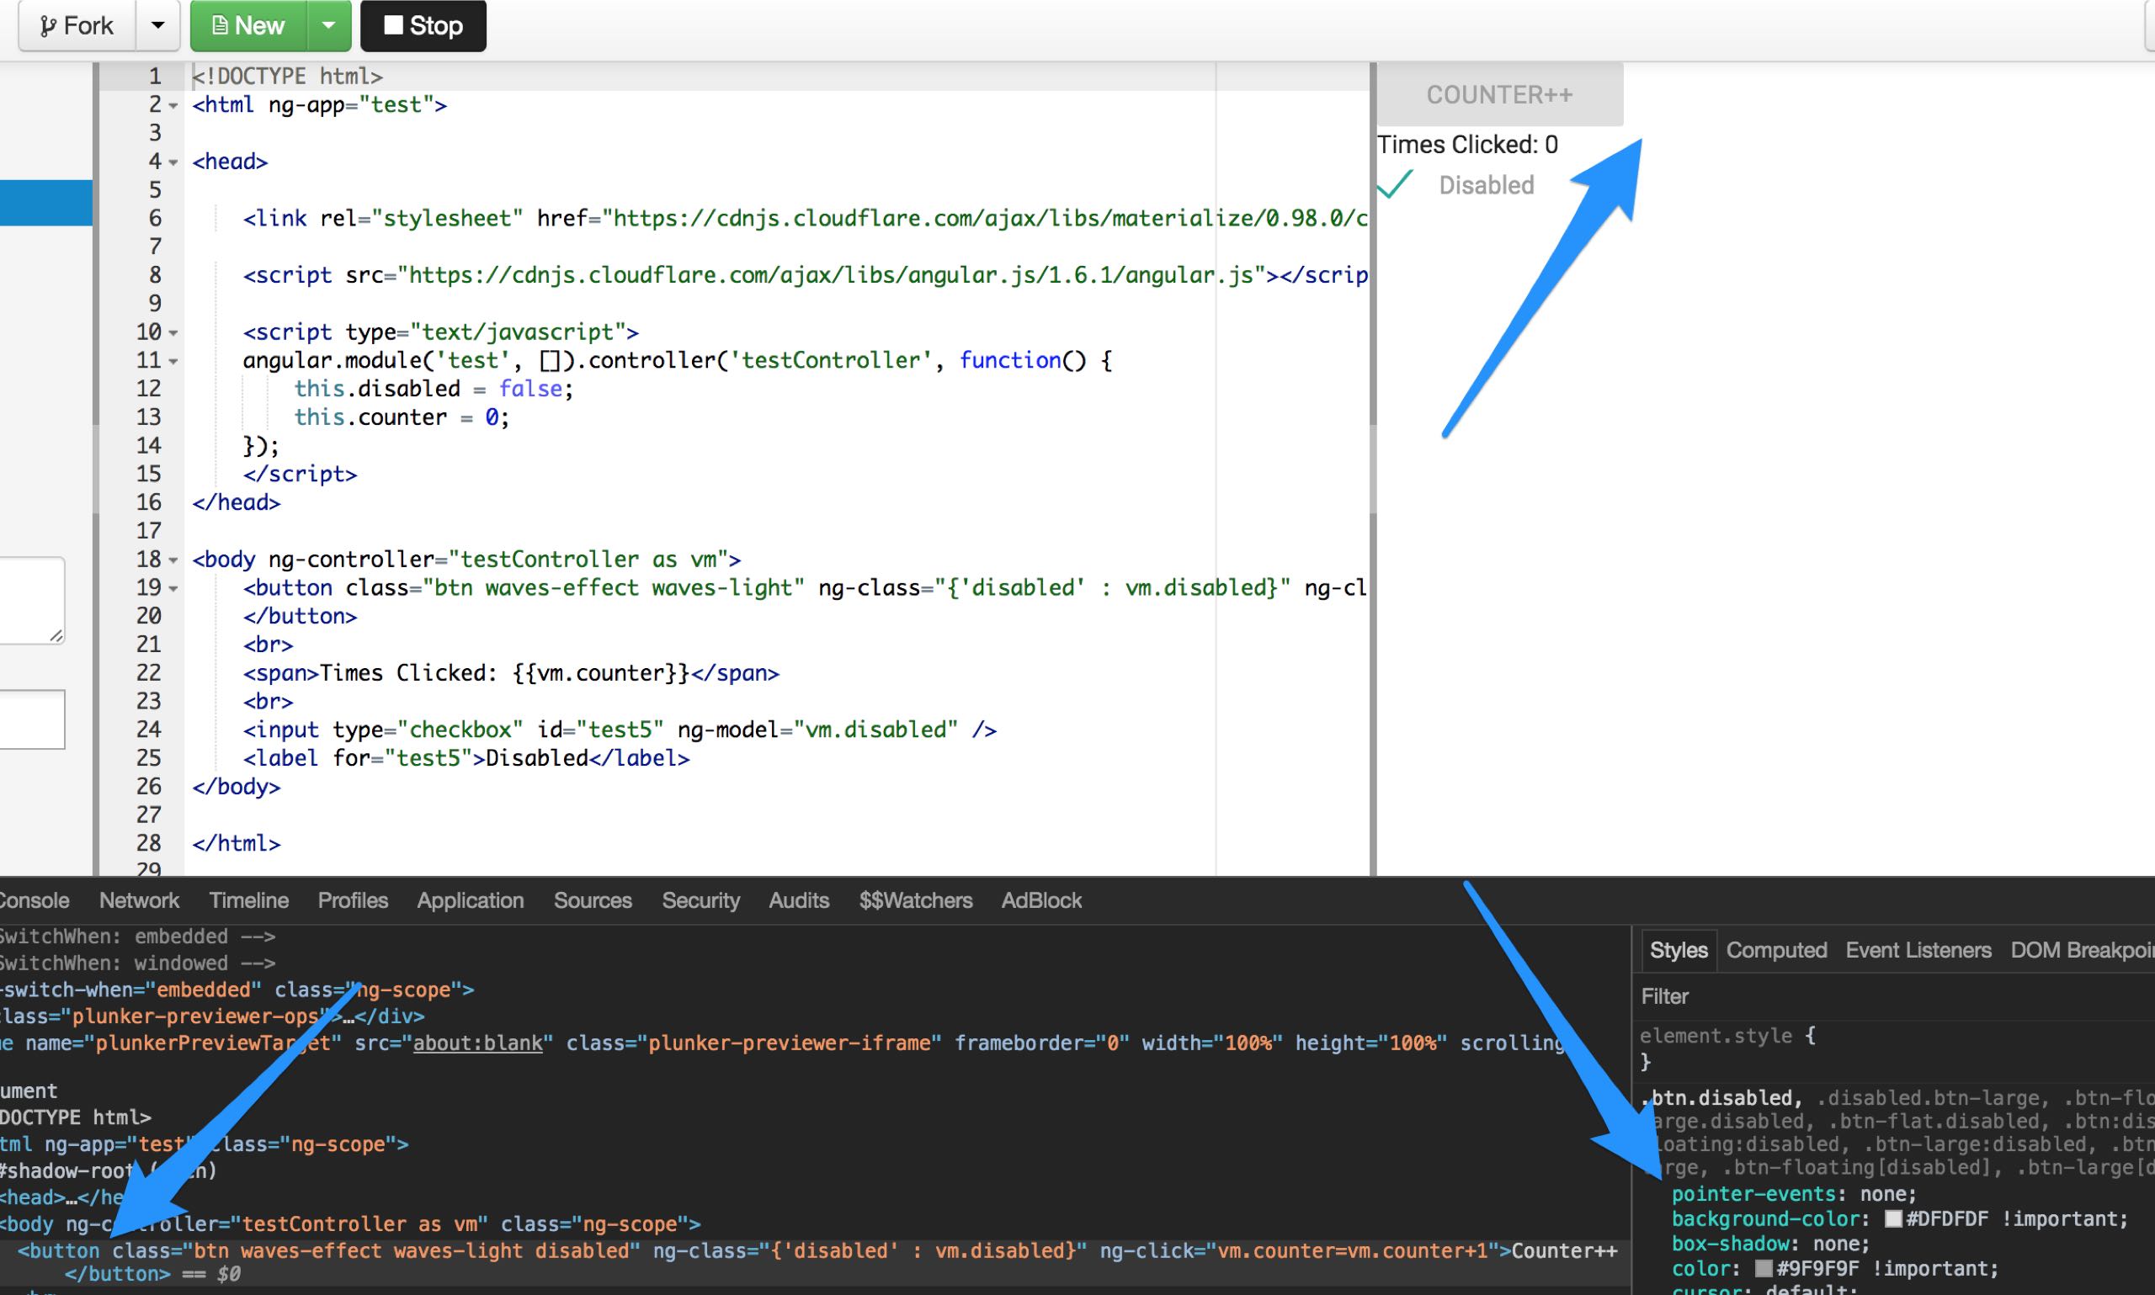This screenshot has height=1295, width=2155.
Task: Click the Fork button
Action: click(77, 25)
